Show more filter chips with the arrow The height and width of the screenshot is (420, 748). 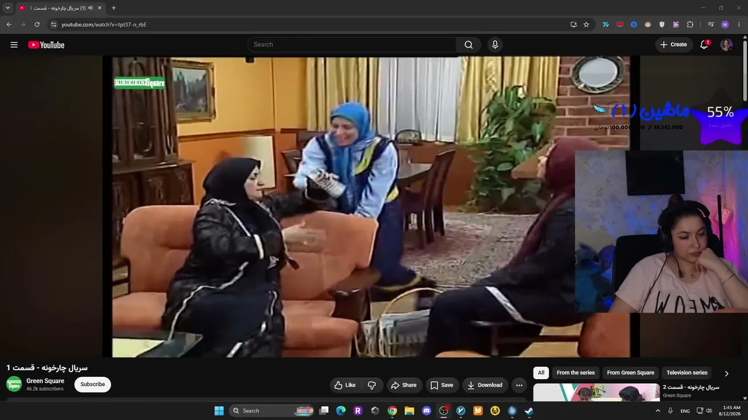726,373
